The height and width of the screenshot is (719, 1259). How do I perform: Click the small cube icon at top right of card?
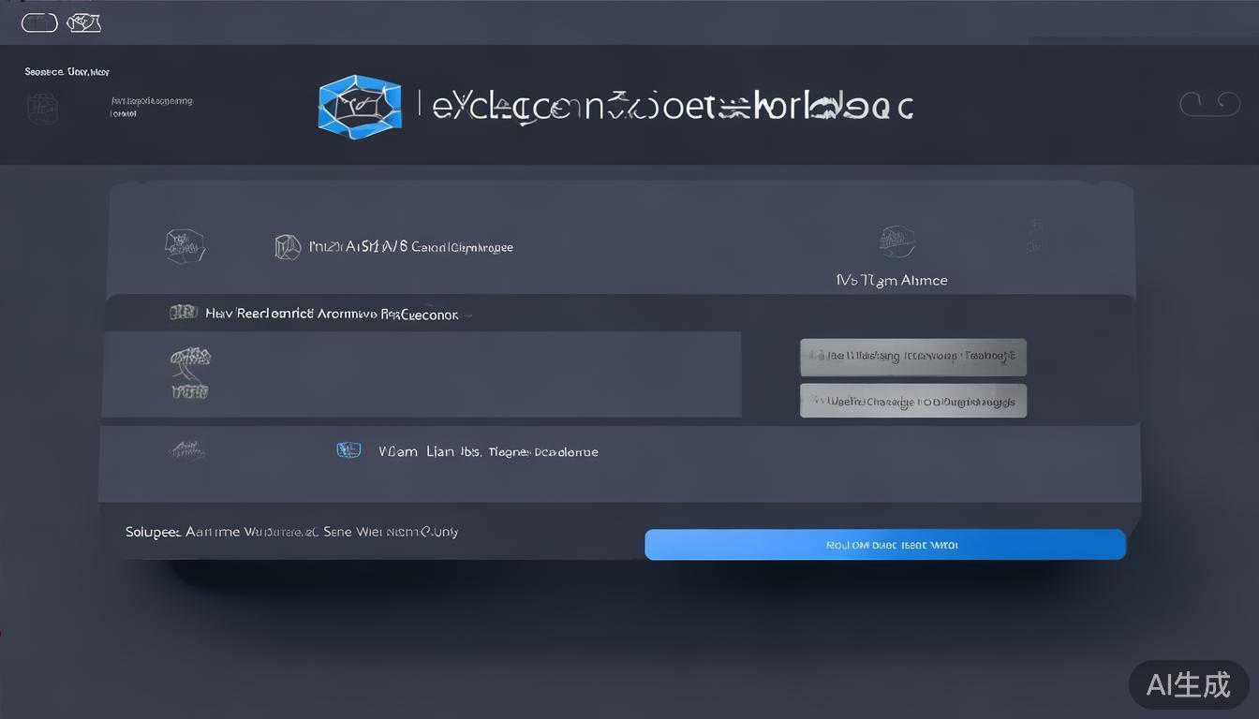click(x=1035, y=236)
